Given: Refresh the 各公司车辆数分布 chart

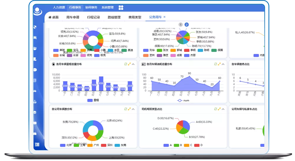Looking at the screenshot, I should coord(126,109).
